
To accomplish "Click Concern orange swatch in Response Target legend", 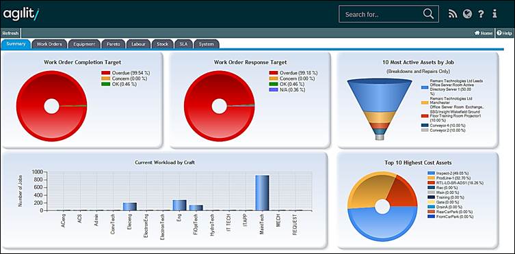I will [274, 79].
